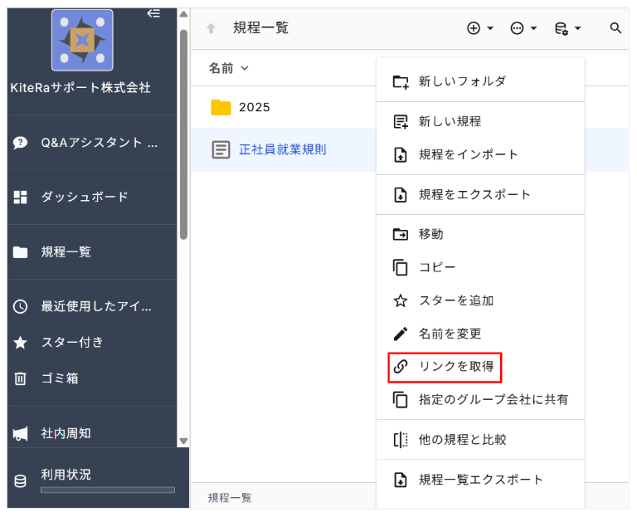Click the 規程一覧エクスポート file icon
This screenshot has height=517, width=637.
401,480
